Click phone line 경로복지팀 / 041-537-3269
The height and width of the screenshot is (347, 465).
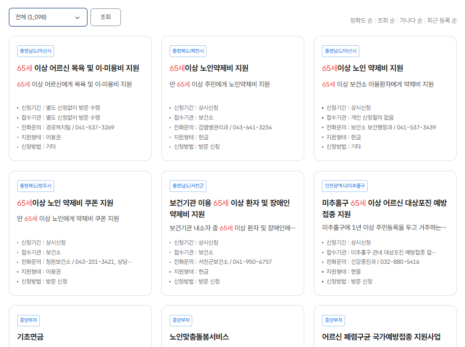click(68, 127)
